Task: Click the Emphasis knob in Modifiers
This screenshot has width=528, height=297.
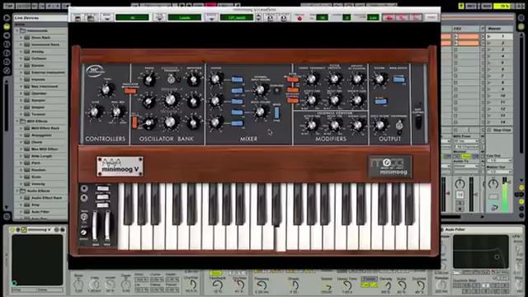Action: [334, 79]
